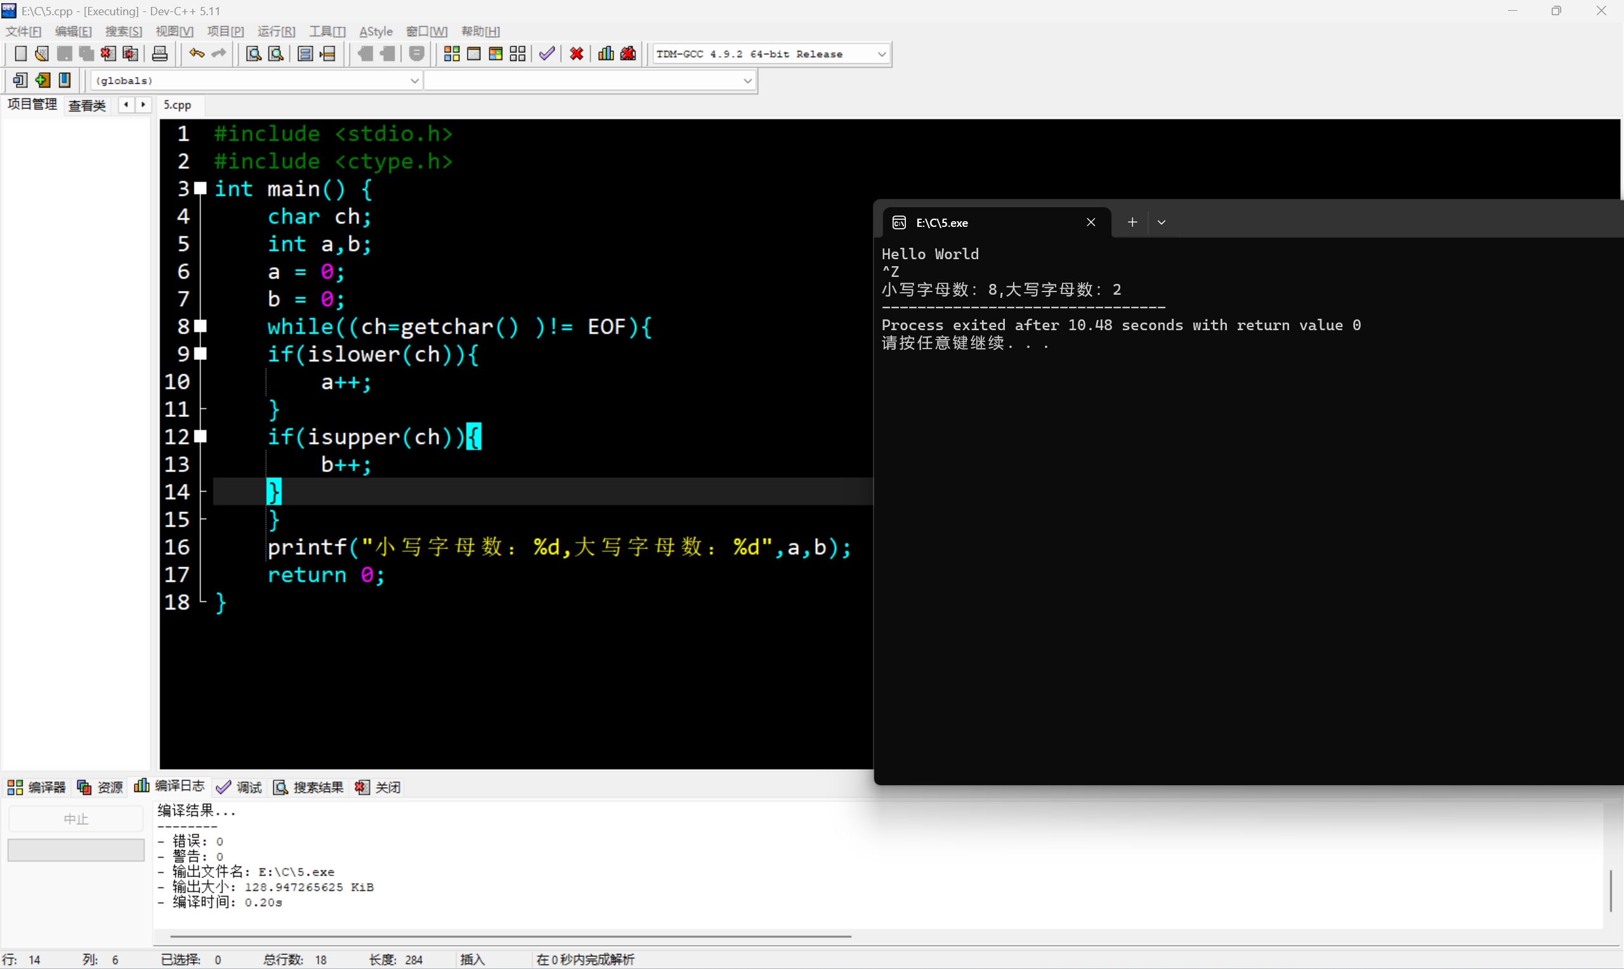Print the current file using the printer icon
Viewport: 1624px width, 969px height.
(x=159, y=53)
